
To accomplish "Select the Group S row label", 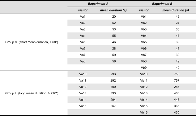I will tap(32, 42).
